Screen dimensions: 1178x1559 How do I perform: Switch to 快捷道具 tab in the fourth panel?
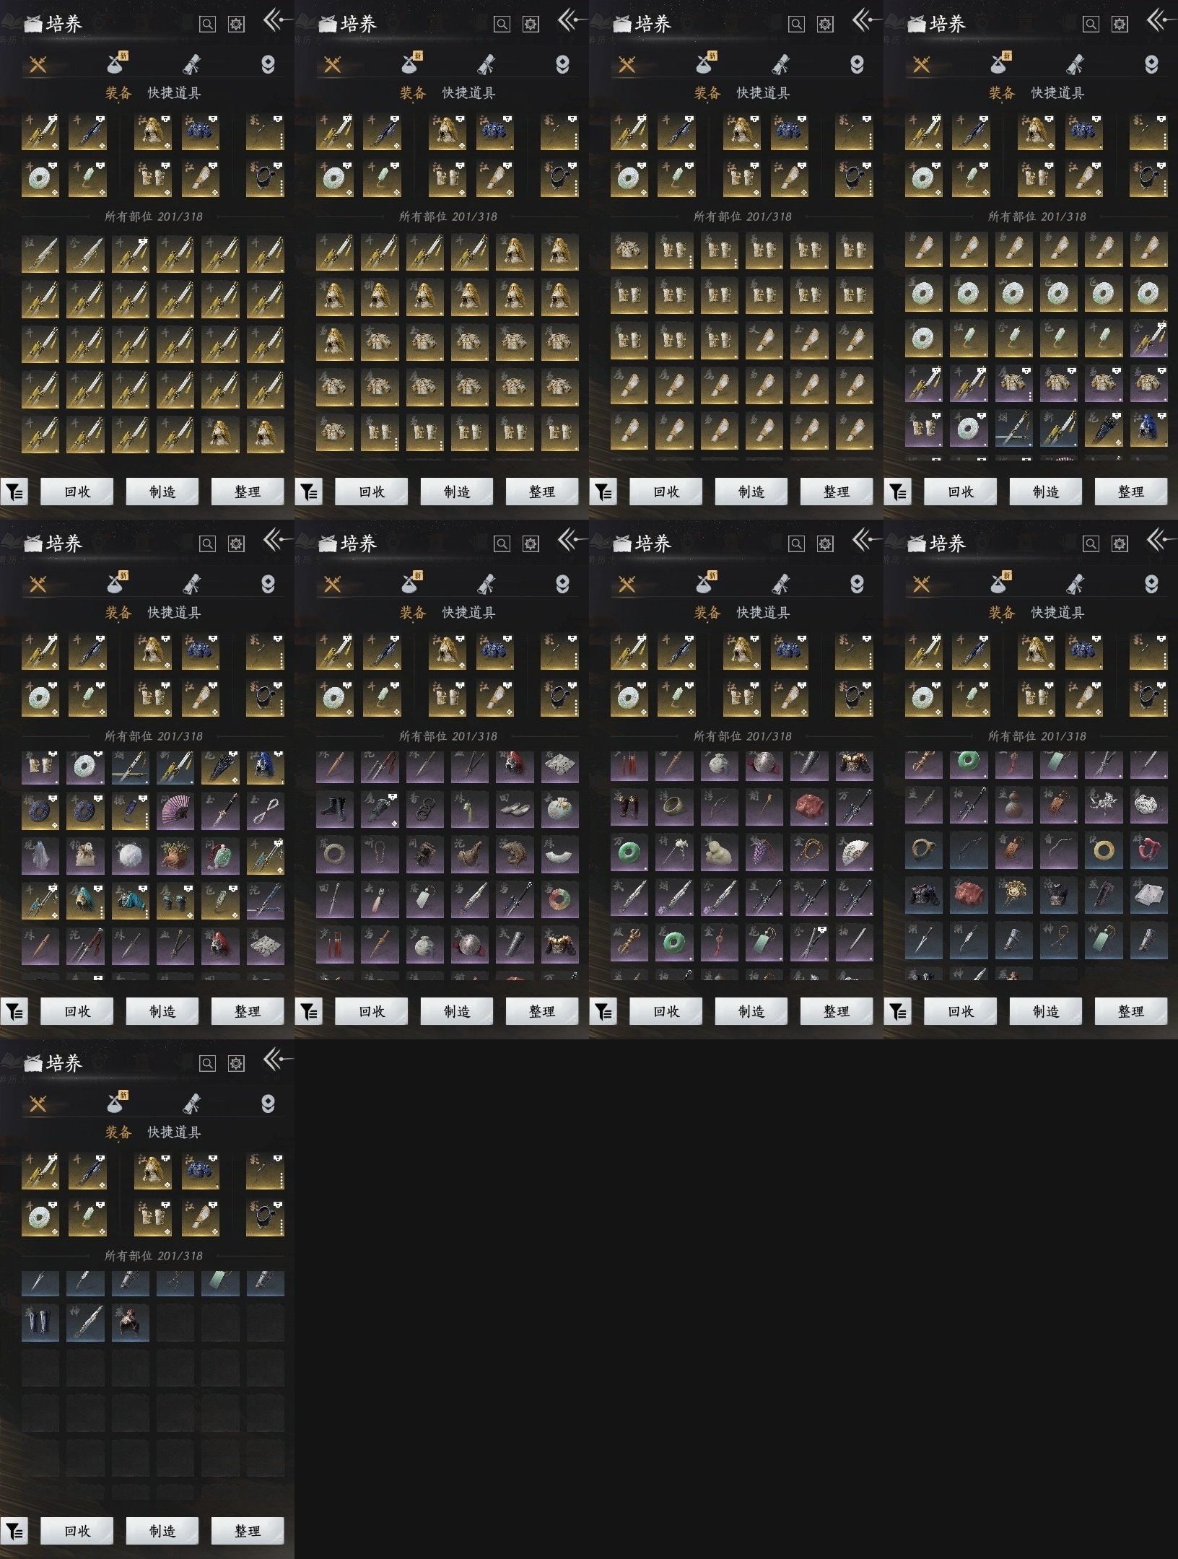click(1057, 93)
